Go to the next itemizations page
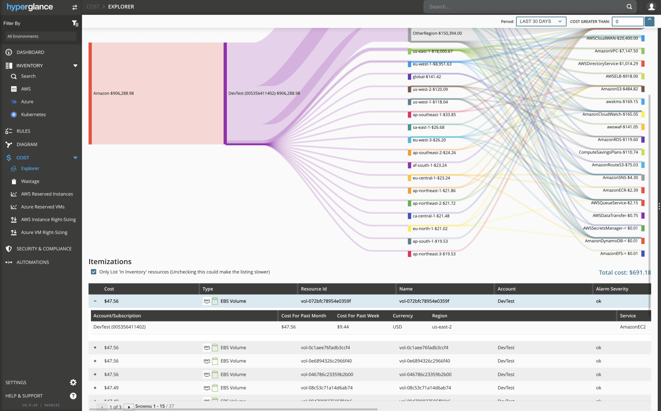The image size is (661, 411). click(x=128, y=406)
